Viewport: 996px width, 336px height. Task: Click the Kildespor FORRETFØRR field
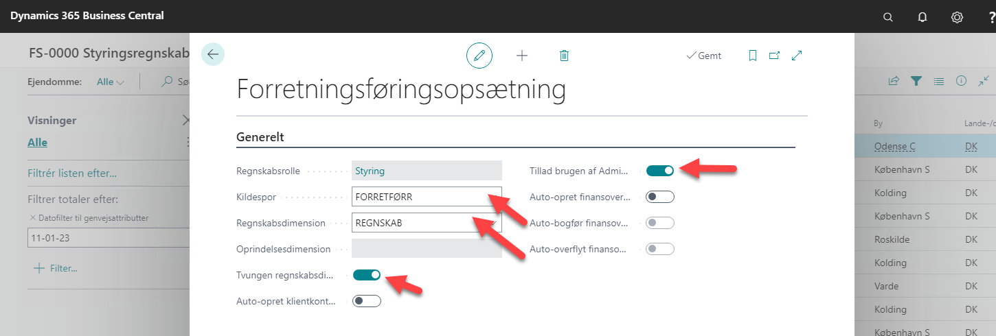coord(427,197)
